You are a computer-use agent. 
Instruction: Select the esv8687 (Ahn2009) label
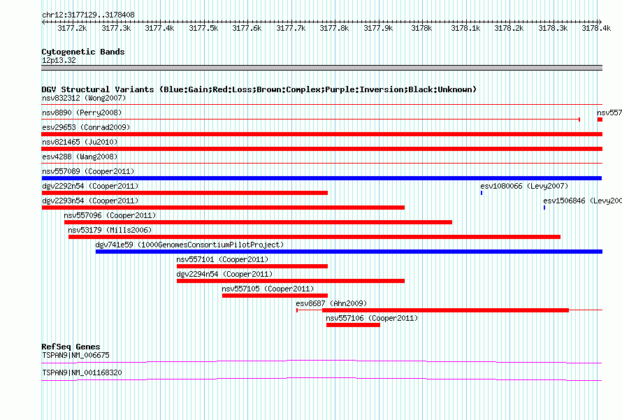pyautogui.click(x=331, y=303)
